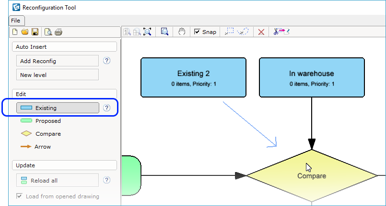
Task: Select the In warehouse node
Action: (312, 77)
